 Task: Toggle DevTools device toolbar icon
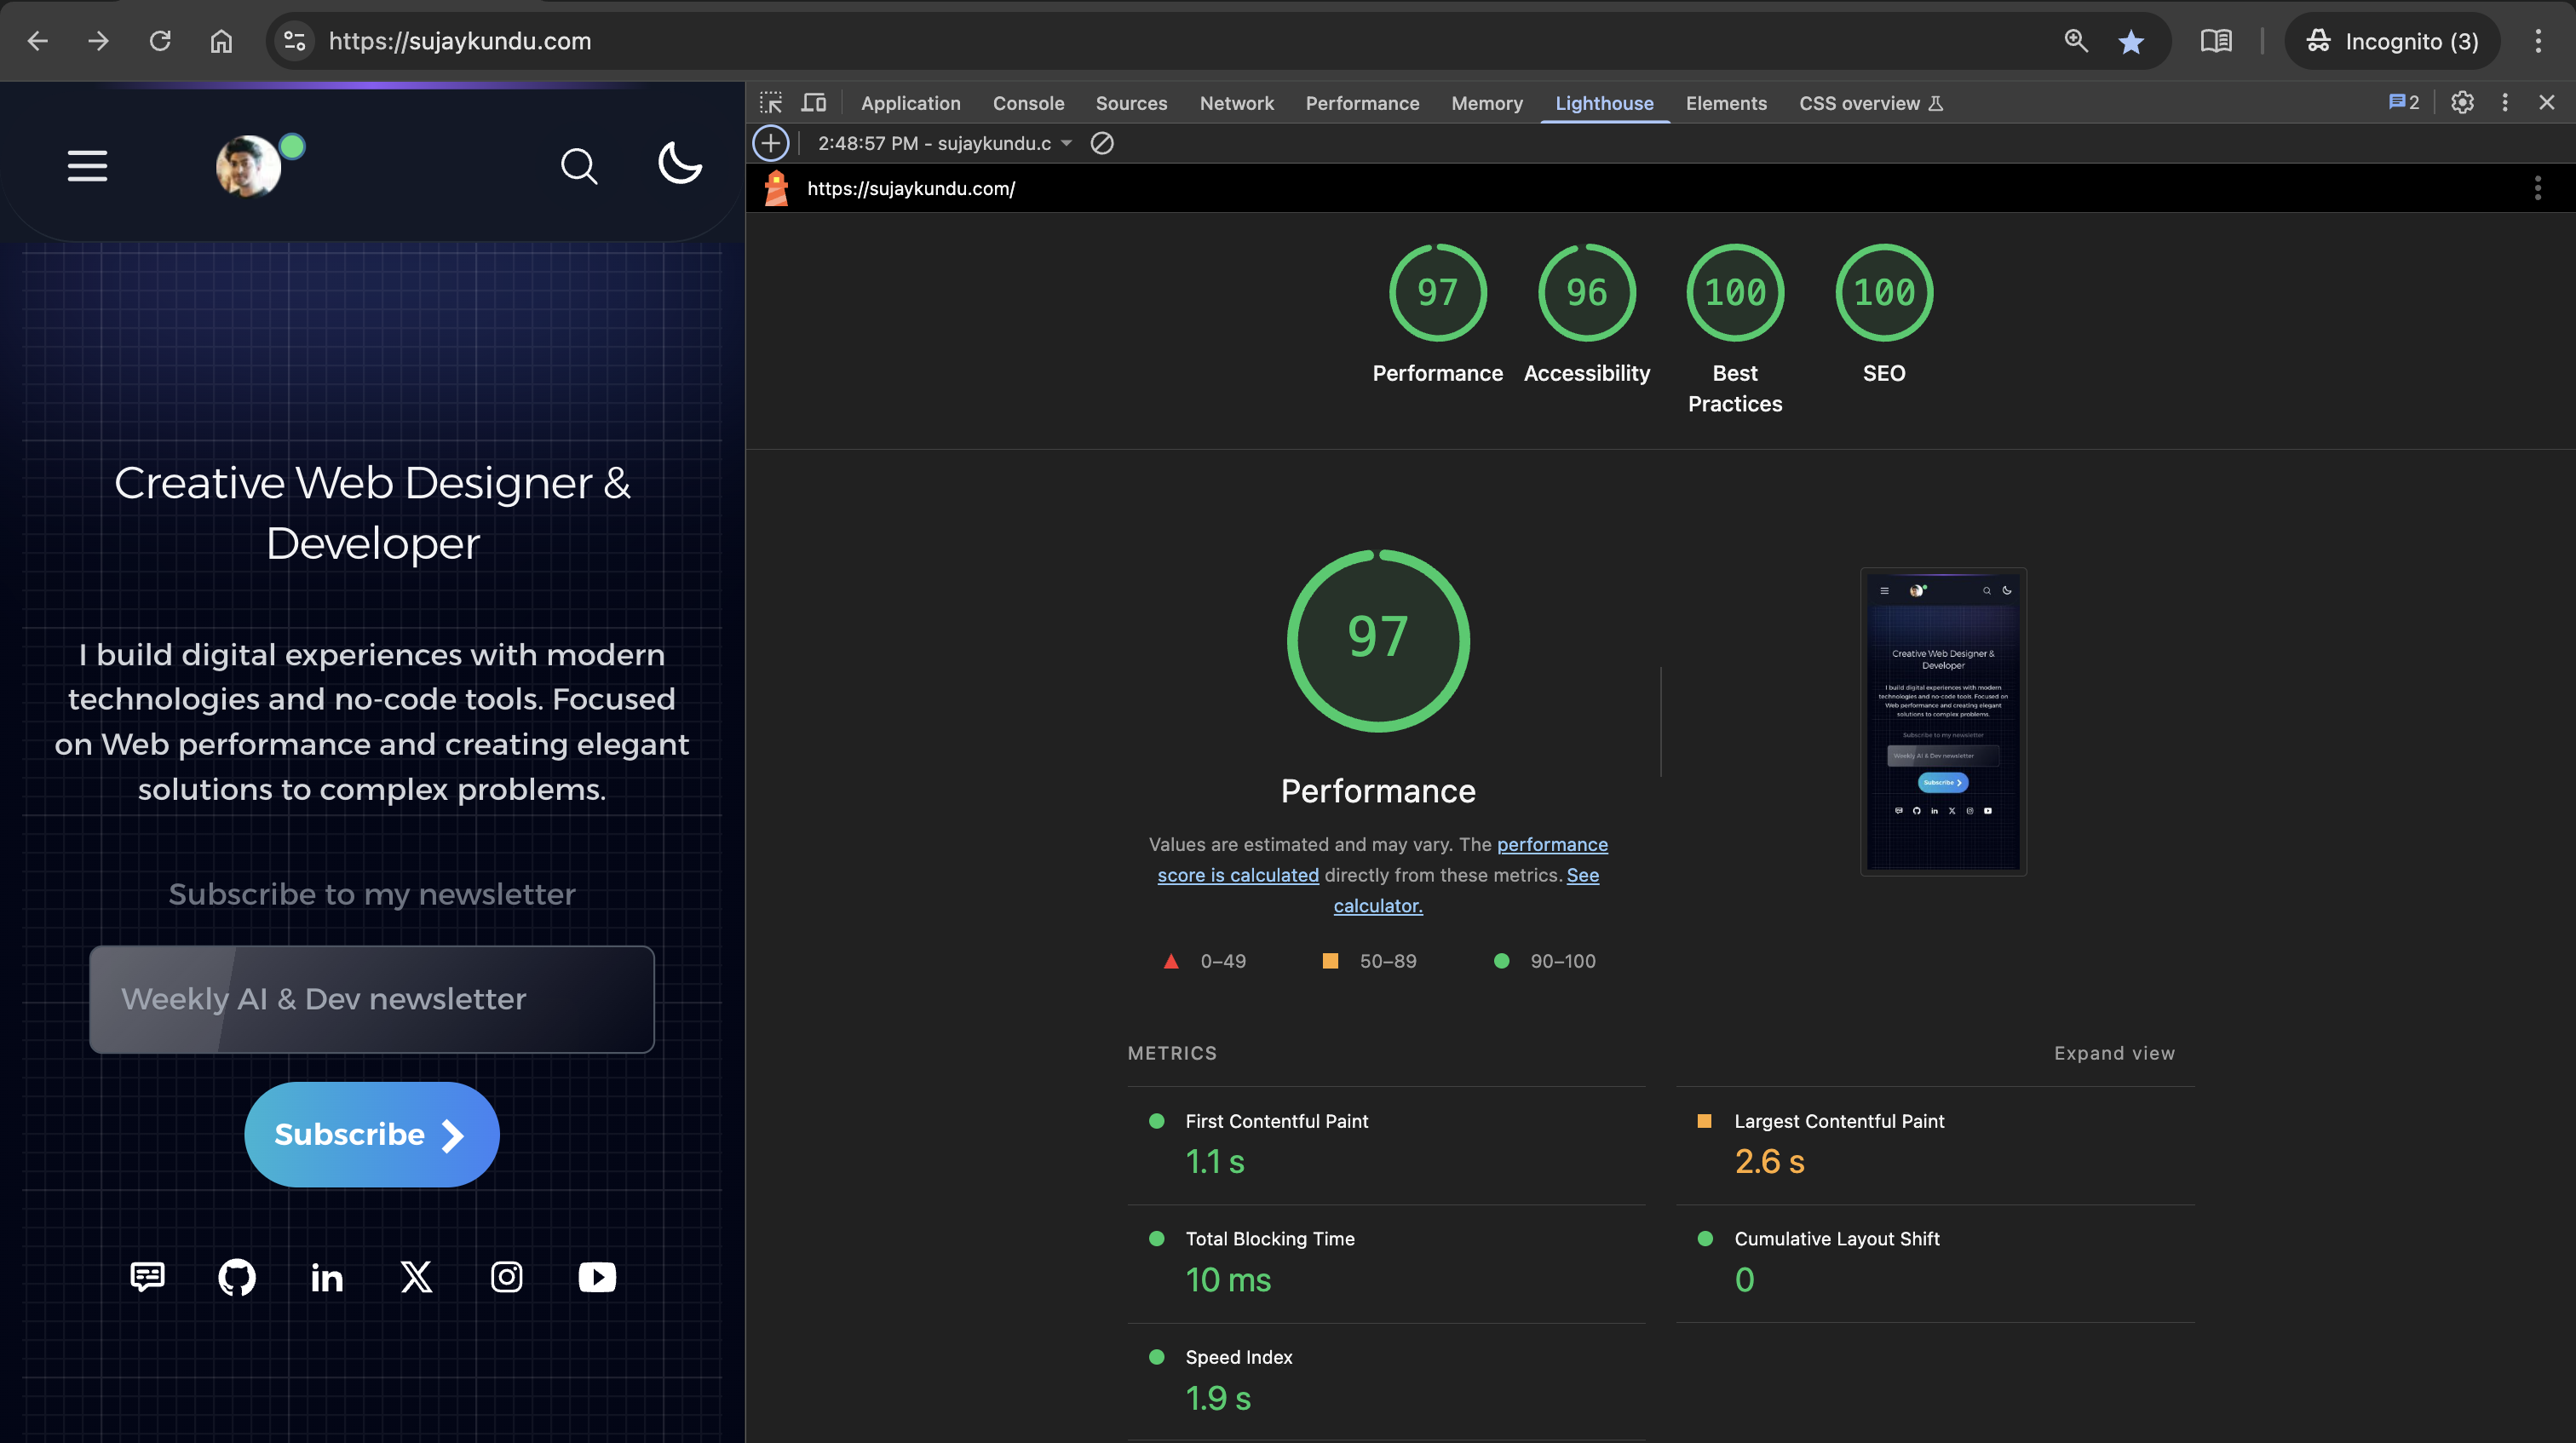[814, 103]
